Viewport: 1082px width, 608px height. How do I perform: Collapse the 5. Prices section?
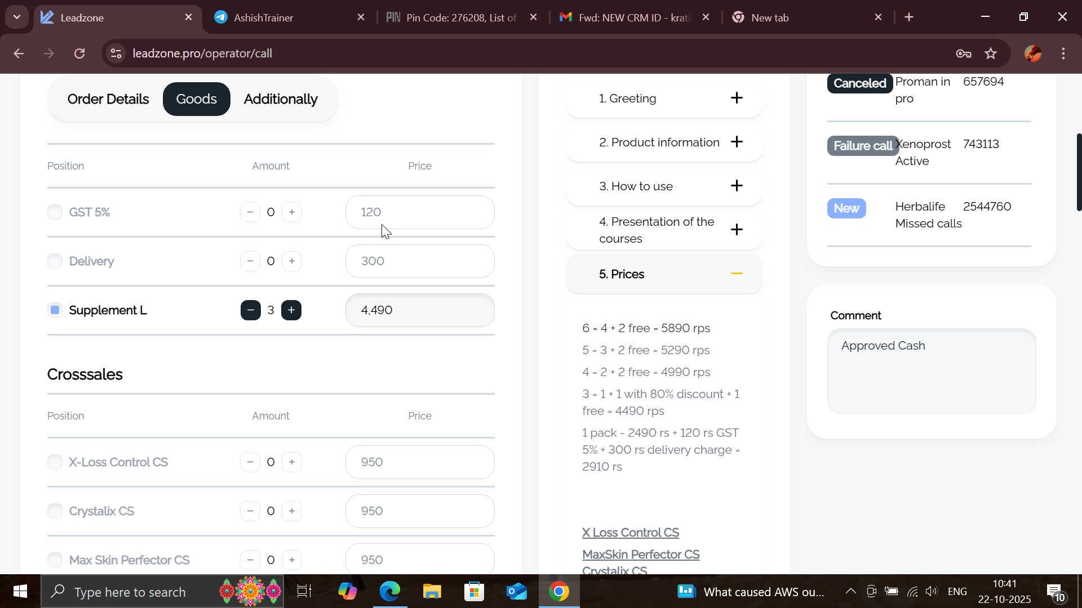[736, 274]
